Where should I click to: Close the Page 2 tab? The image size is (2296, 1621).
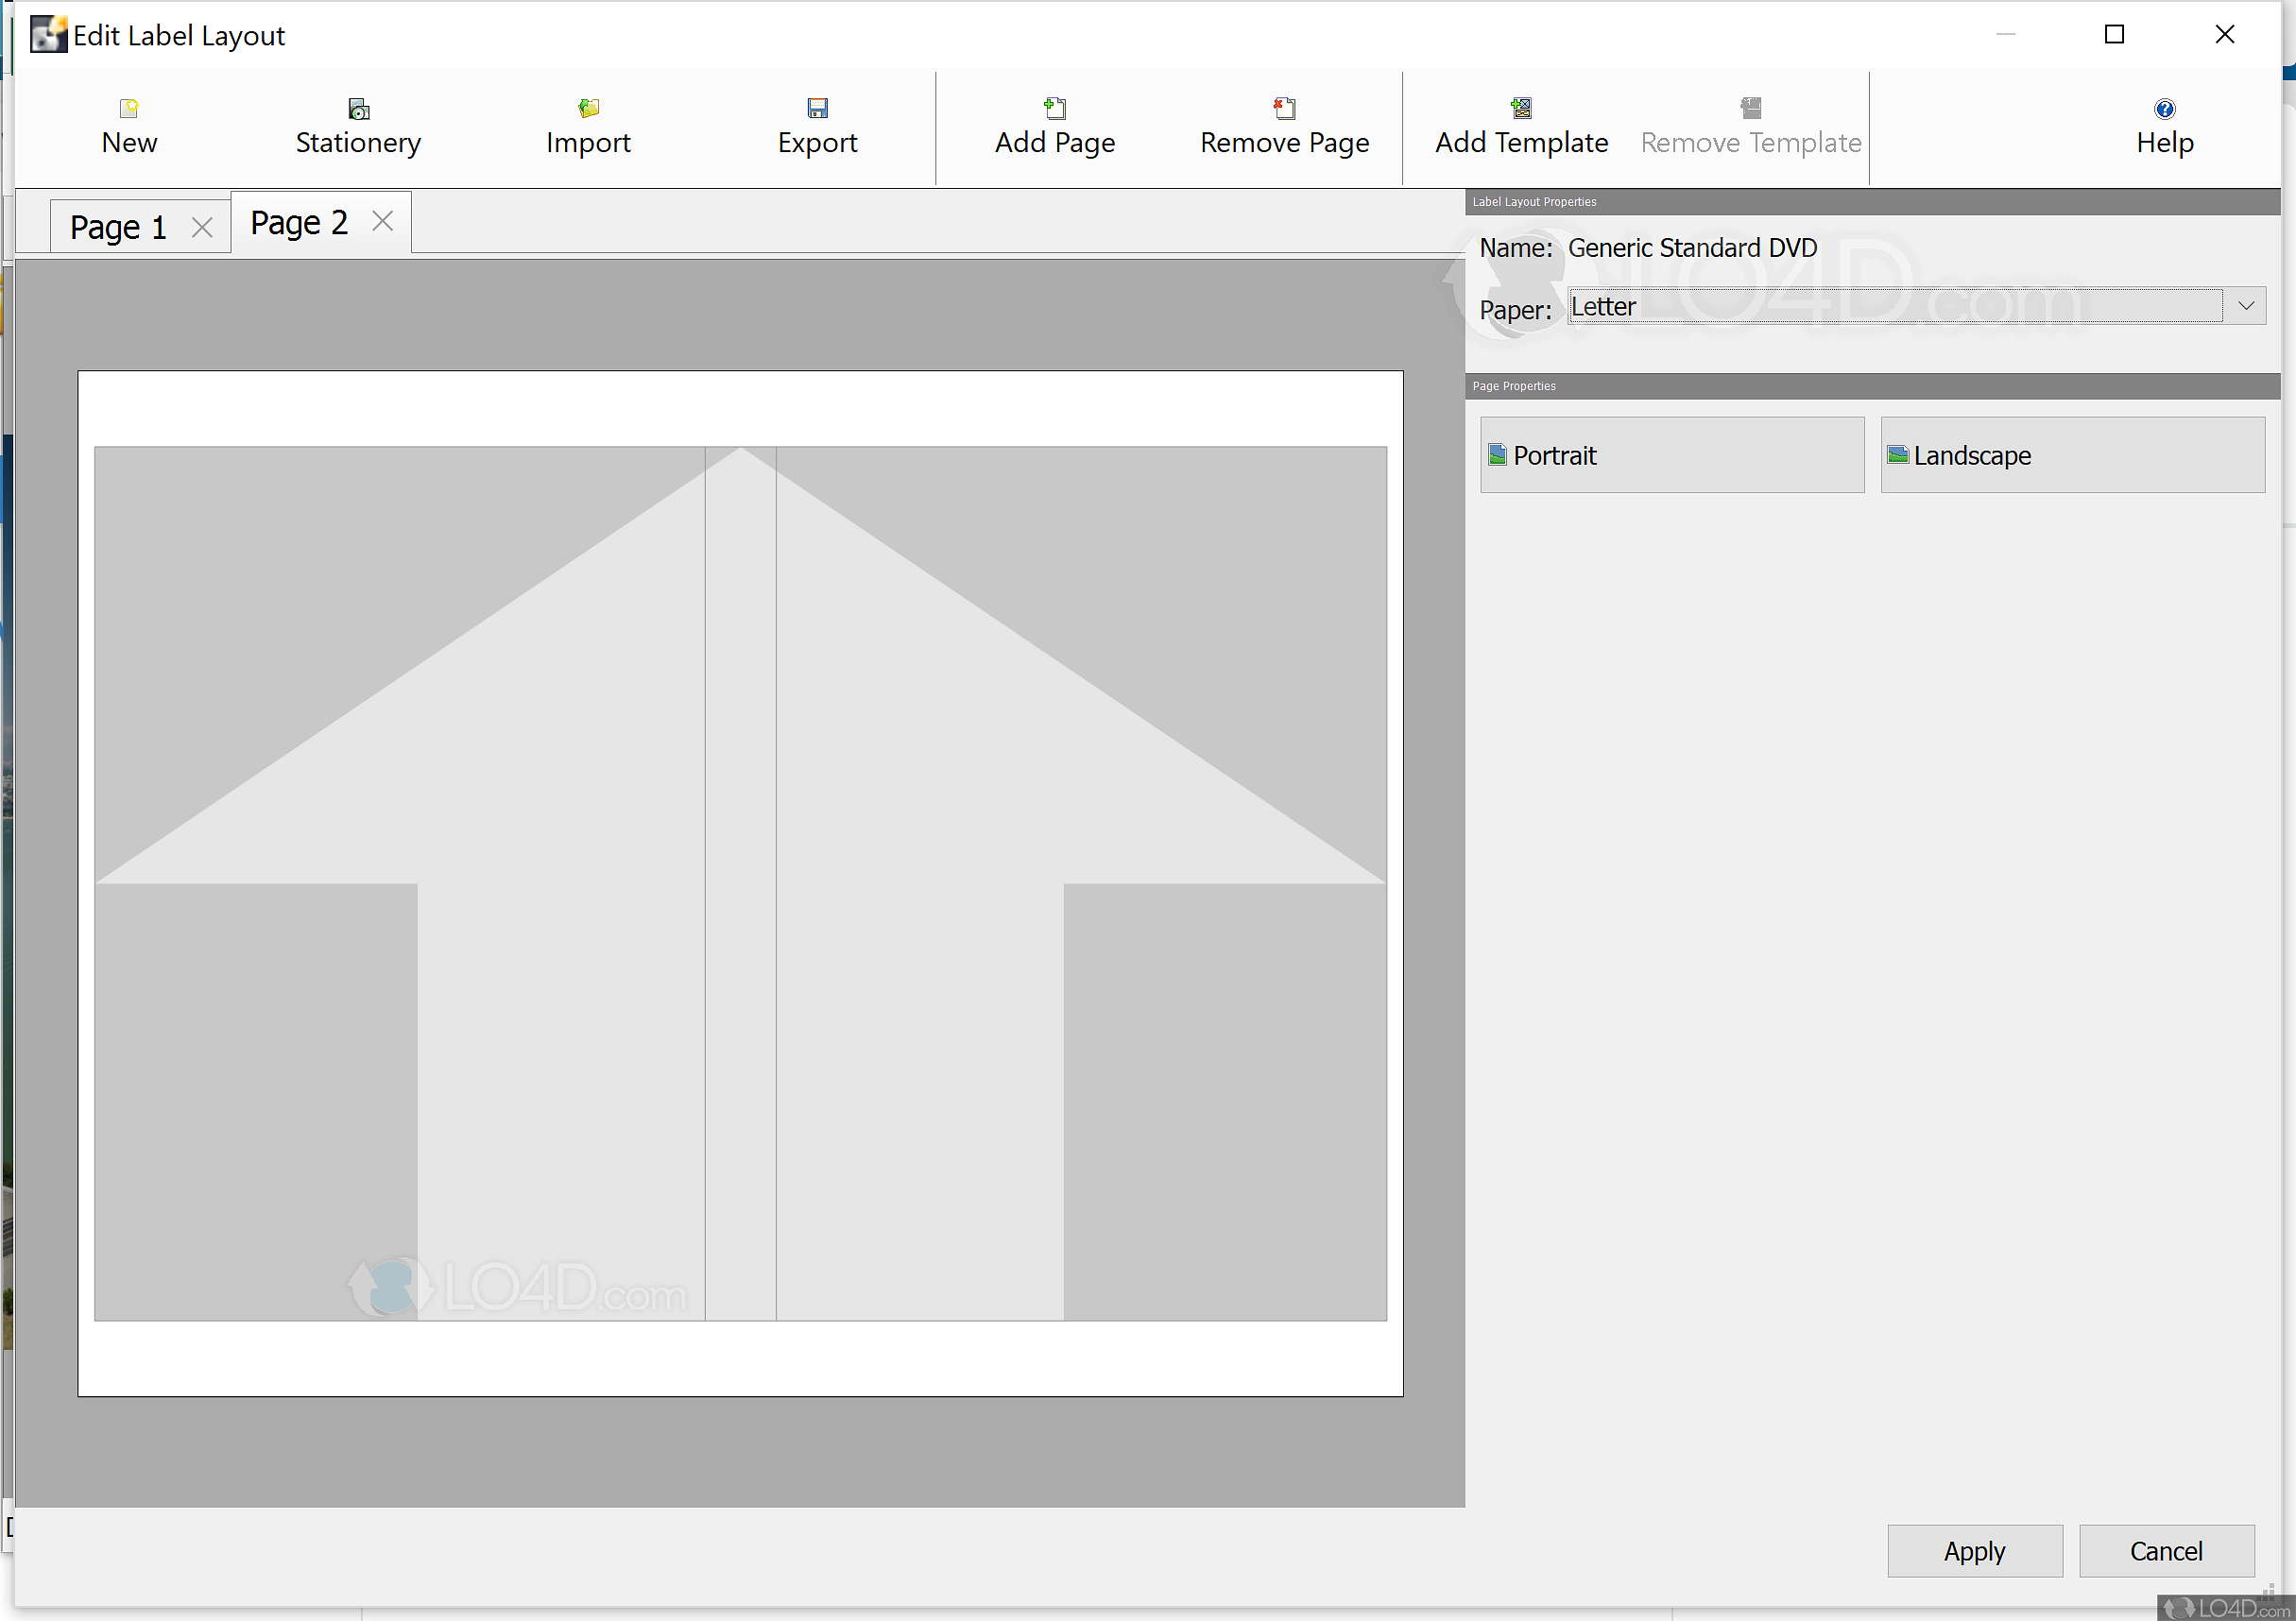pos(382,221)
